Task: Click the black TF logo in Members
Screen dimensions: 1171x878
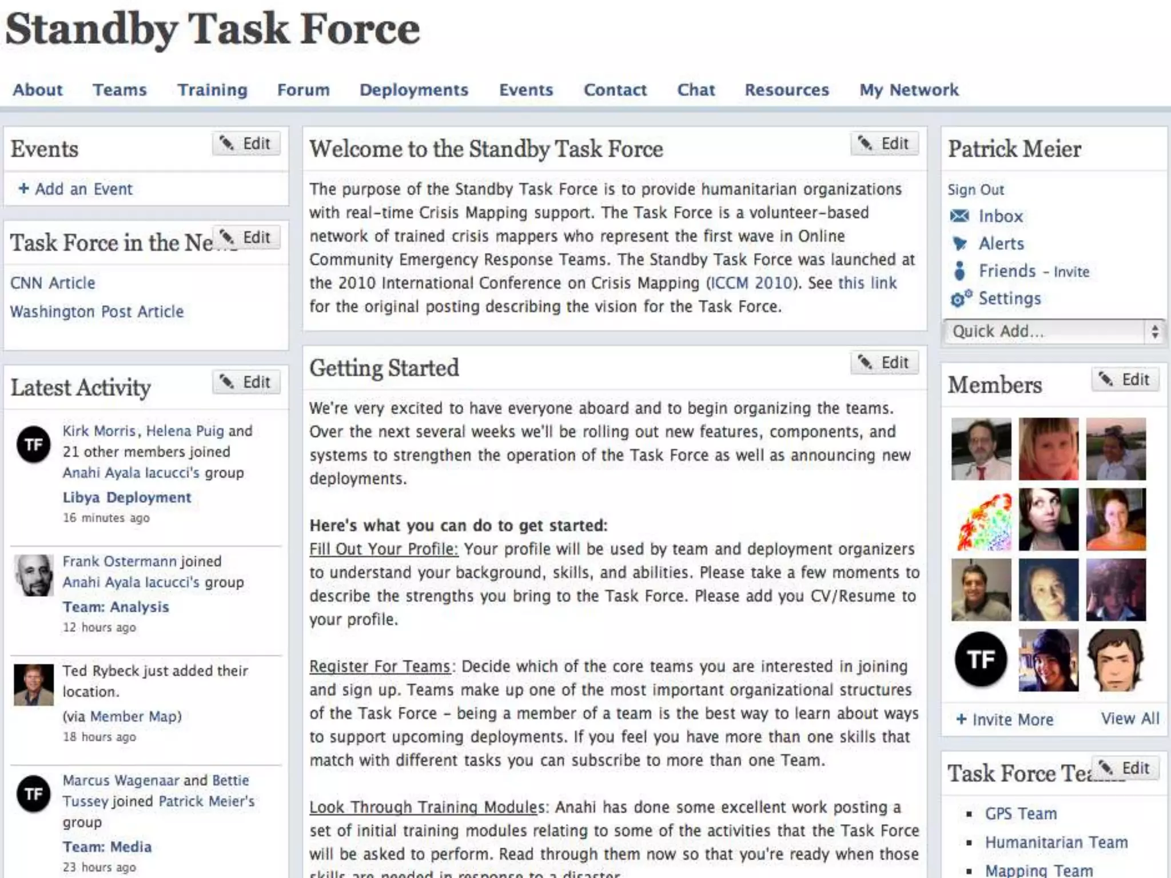Action: [x=981, y=659]
